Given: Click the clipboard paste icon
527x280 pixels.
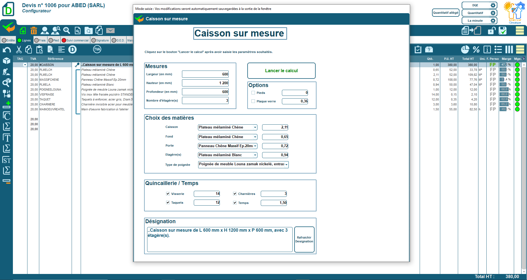Looking at the screenshot, I should (x=40, y=49).
